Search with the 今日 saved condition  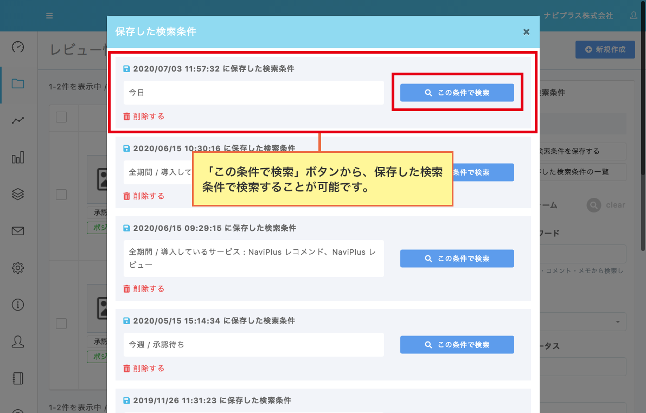pyautogui.click(x=457, y=93)
